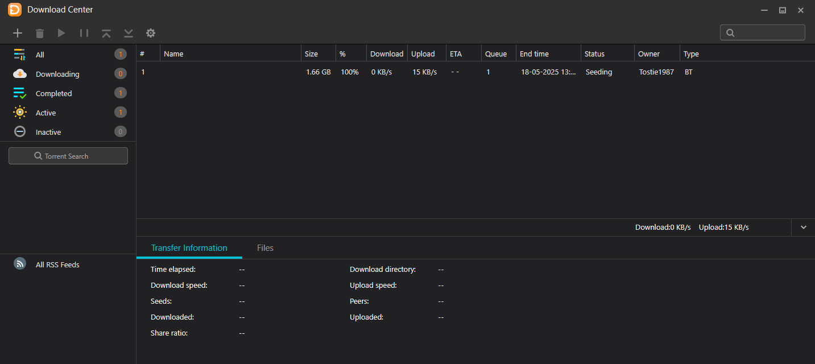Image resolution: width=815 pixels, height=364 pixels.
Task: Click the Torrent Search button
Action: coord(68,156)
